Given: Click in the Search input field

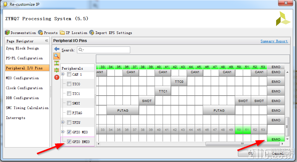Looking at the screenshot, I should tap(103, 50).
